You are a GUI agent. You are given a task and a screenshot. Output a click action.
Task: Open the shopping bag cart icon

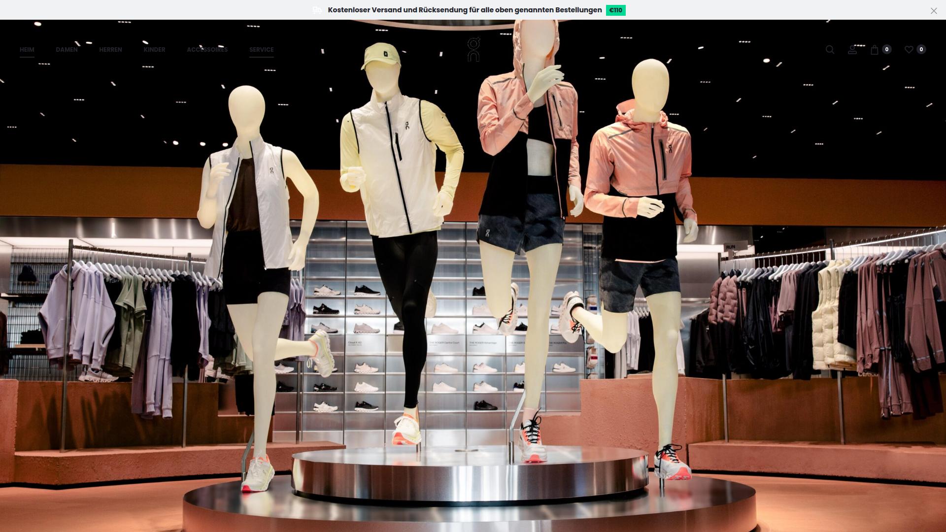875,50
